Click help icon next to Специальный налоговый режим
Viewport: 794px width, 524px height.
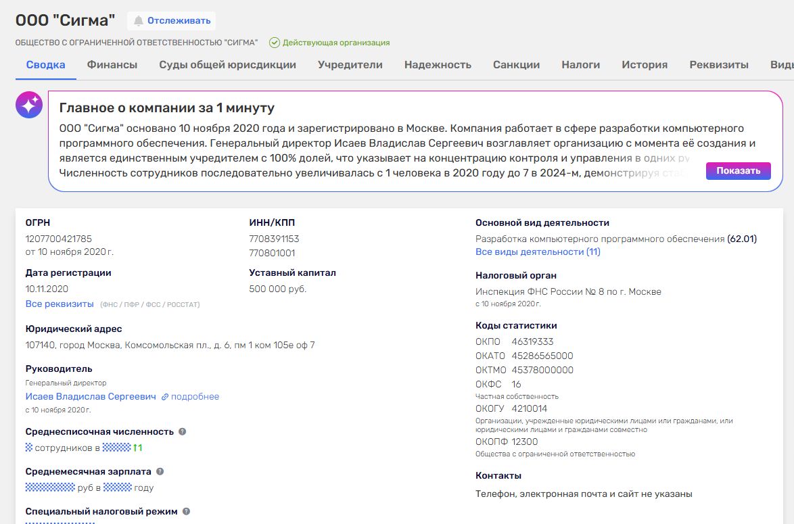(186, 512)
